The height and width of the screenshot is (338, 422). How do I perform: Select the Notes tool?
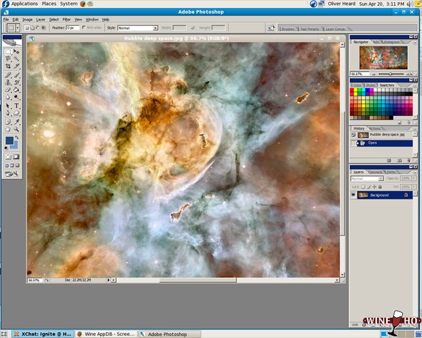[8, 122]
